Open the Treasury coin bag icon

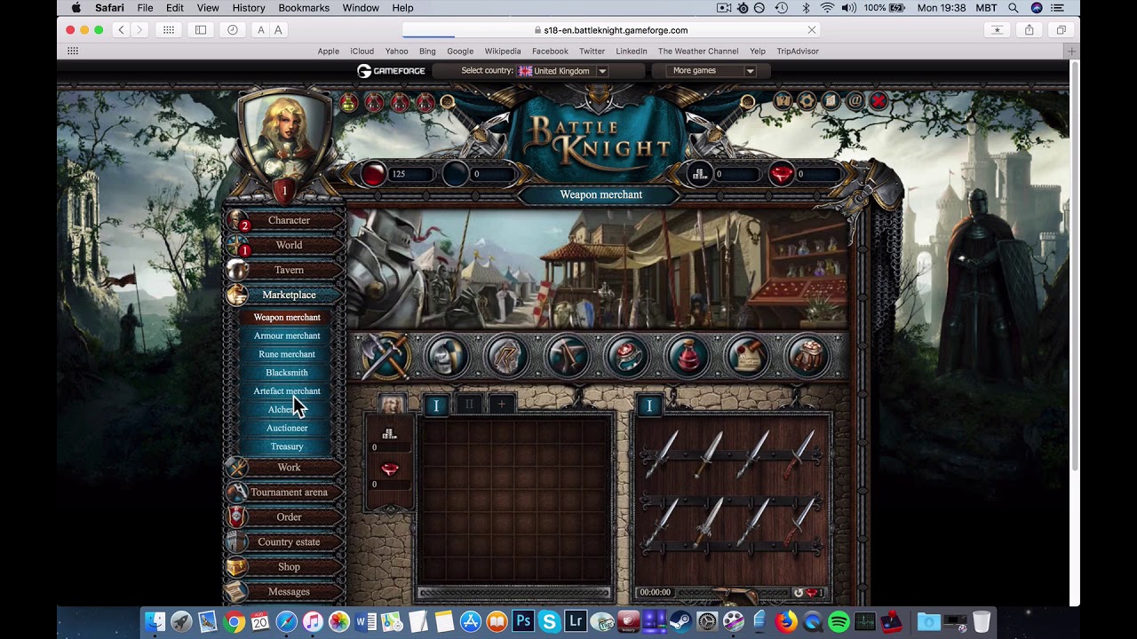coord(807,356)
